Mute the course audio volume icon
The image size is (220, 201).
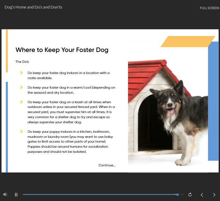tap(5, 195)
